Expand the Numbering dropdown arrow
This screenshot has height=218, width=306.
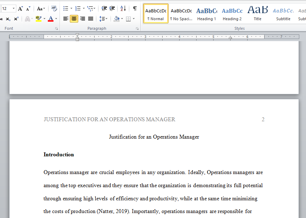pos(84,9)
